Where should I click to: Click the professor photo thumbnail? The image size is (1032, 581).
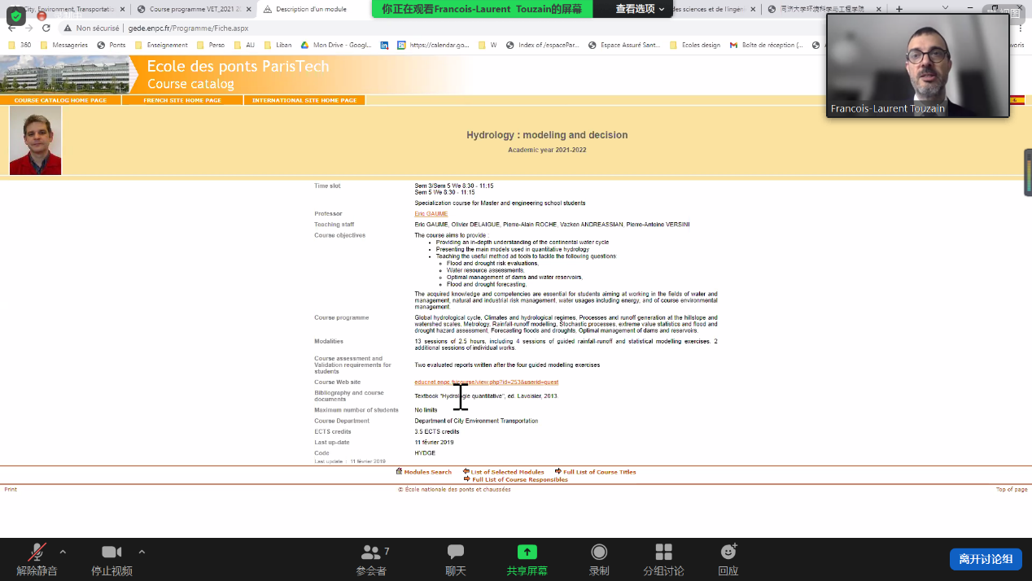coord(35,140)
